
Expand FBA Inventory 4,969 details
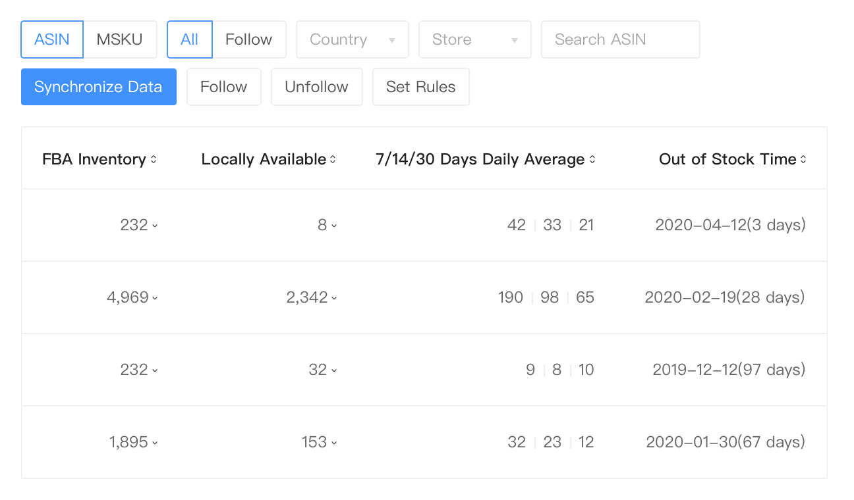[155, 298]
